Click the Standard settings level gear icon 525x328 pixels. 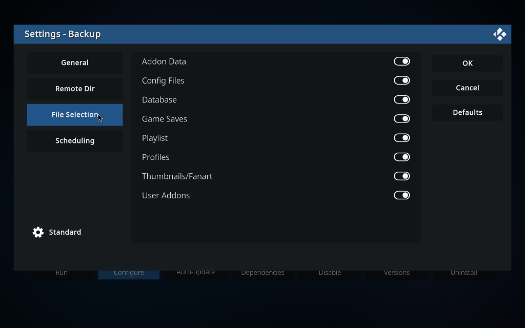click(x=38, y=232)
